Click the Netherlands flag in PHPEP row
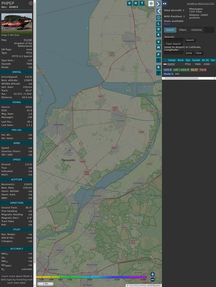The height and width of the screenshot is (287, 216). point(165,64)
